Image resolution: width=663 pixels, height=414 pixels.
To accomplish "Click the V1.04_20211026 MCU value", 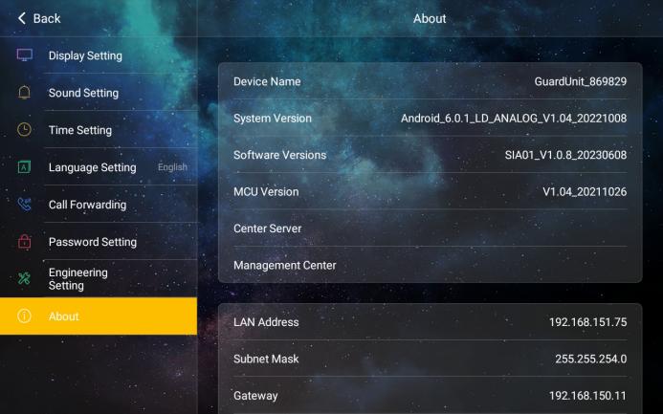I will (585, 192).
